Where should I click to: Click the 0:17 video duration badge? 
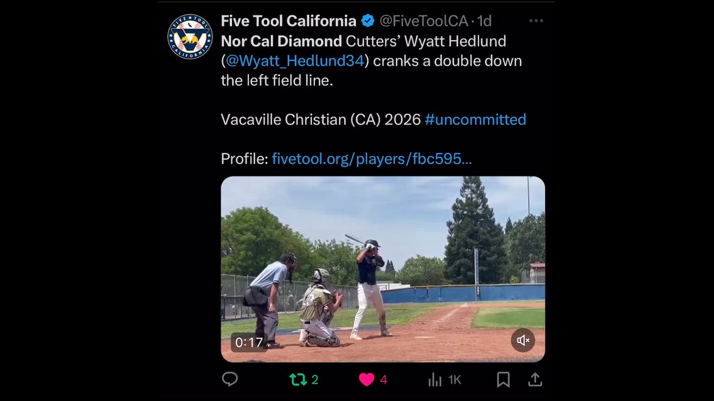point(249,342)
